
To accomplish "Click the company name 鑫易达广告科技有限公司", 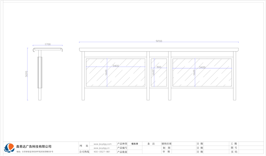I will (34, 147).
